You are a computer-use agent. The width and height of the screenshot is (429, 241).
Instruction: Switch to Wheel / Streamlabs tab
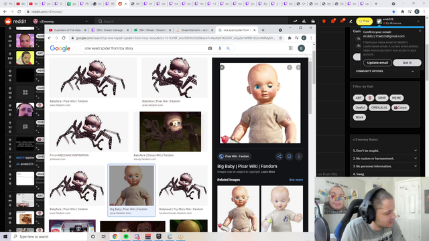pos(152,30)
